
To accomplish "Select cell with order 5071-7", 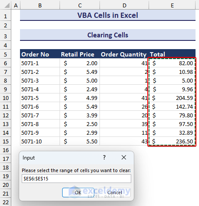I will tap(40, 115).
